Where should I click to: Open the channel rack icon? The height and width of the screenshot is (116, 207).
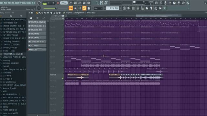pyautogui.click(x=133, y=8)
